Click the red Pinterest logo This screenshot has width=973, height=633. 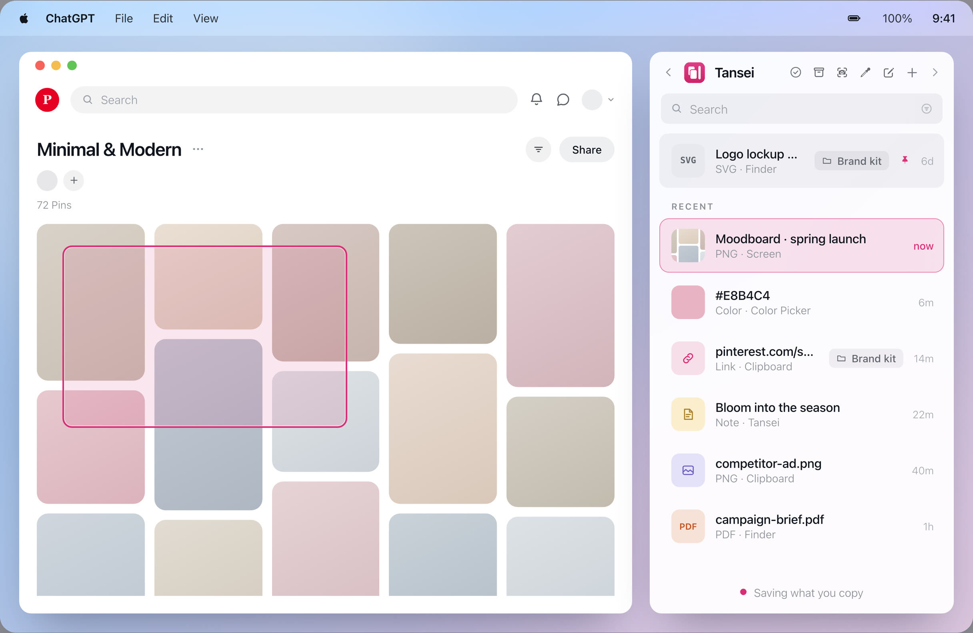coord(47,99)
